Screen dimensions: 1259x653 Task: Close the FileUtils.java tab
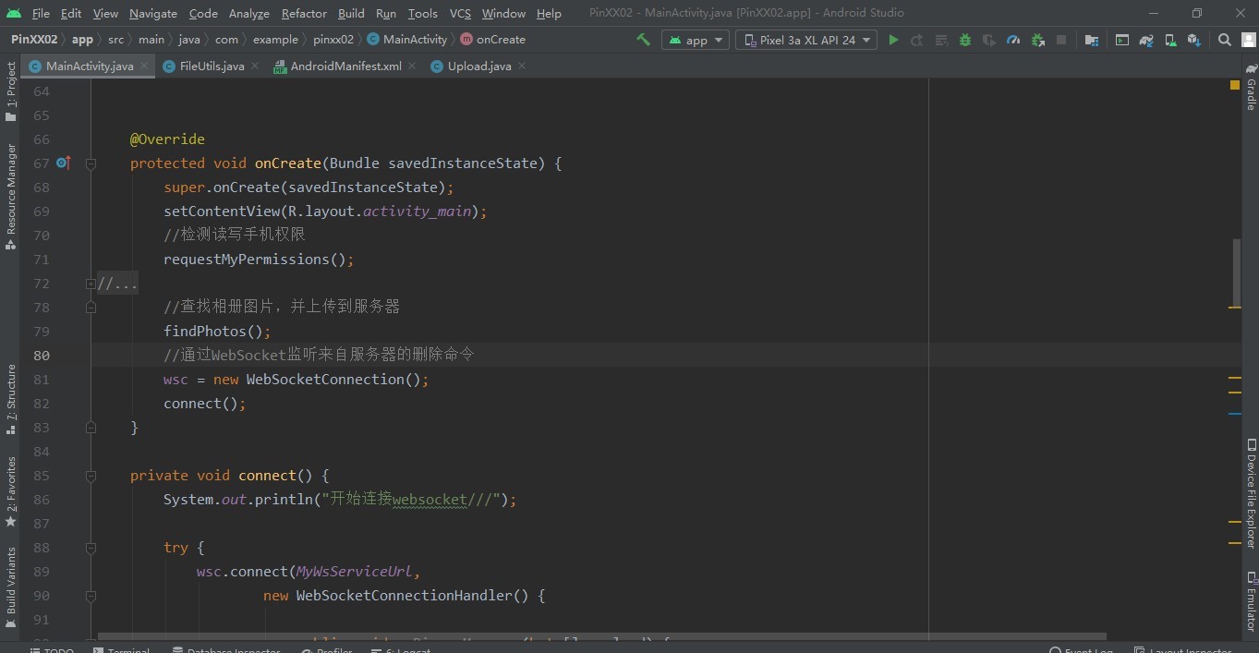[255, 67]
